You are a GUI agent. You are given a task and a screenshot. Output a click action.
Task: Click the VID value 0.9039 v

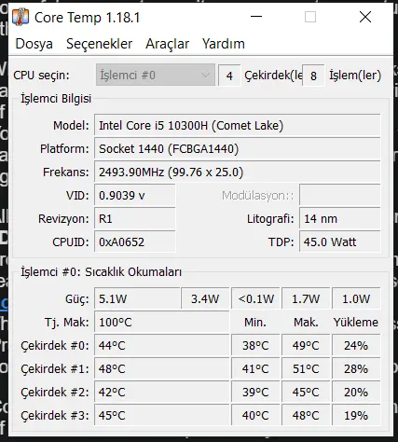pos(135,196)
